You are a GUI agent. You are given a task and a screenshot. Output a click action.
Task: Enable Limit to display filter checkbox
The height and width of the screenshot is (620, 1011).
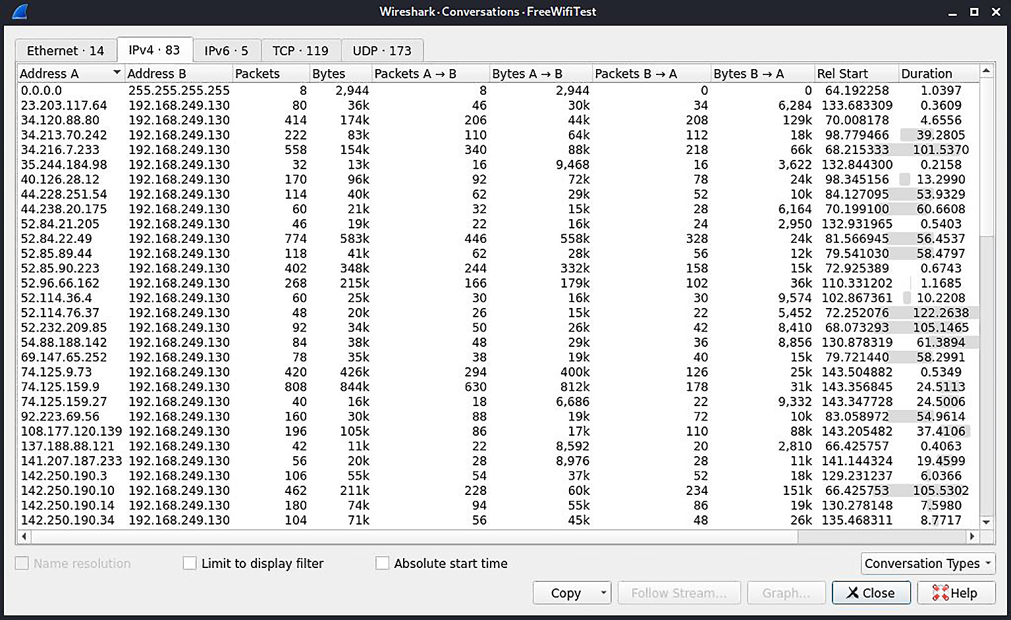pyautogui.click(x=190, y=563)
